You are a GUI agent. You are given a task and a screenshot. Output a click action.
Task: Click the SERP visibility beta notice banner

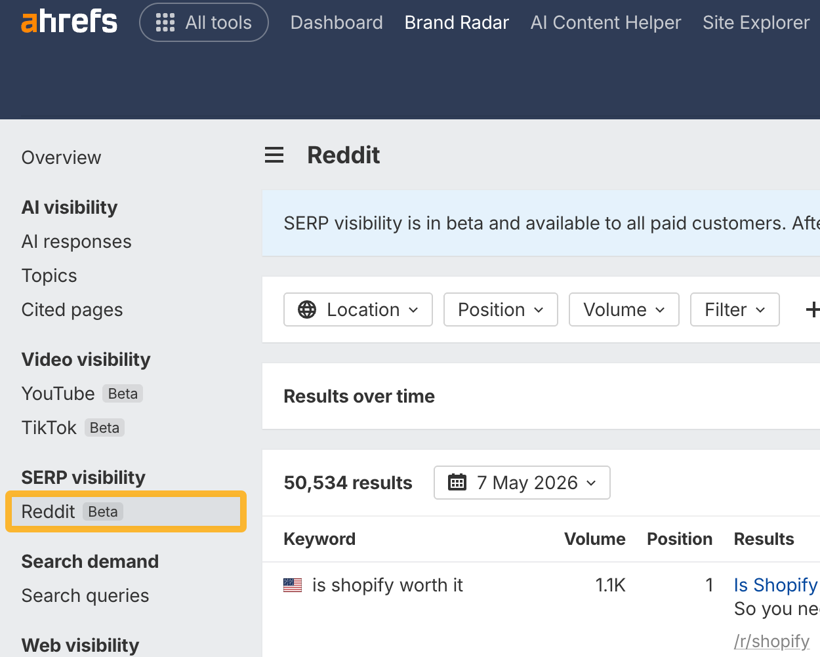pos(541,223)
